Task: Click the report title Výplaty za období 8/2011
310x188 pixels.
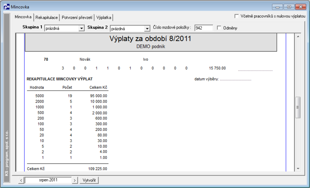Action: [x=150, y=38]
